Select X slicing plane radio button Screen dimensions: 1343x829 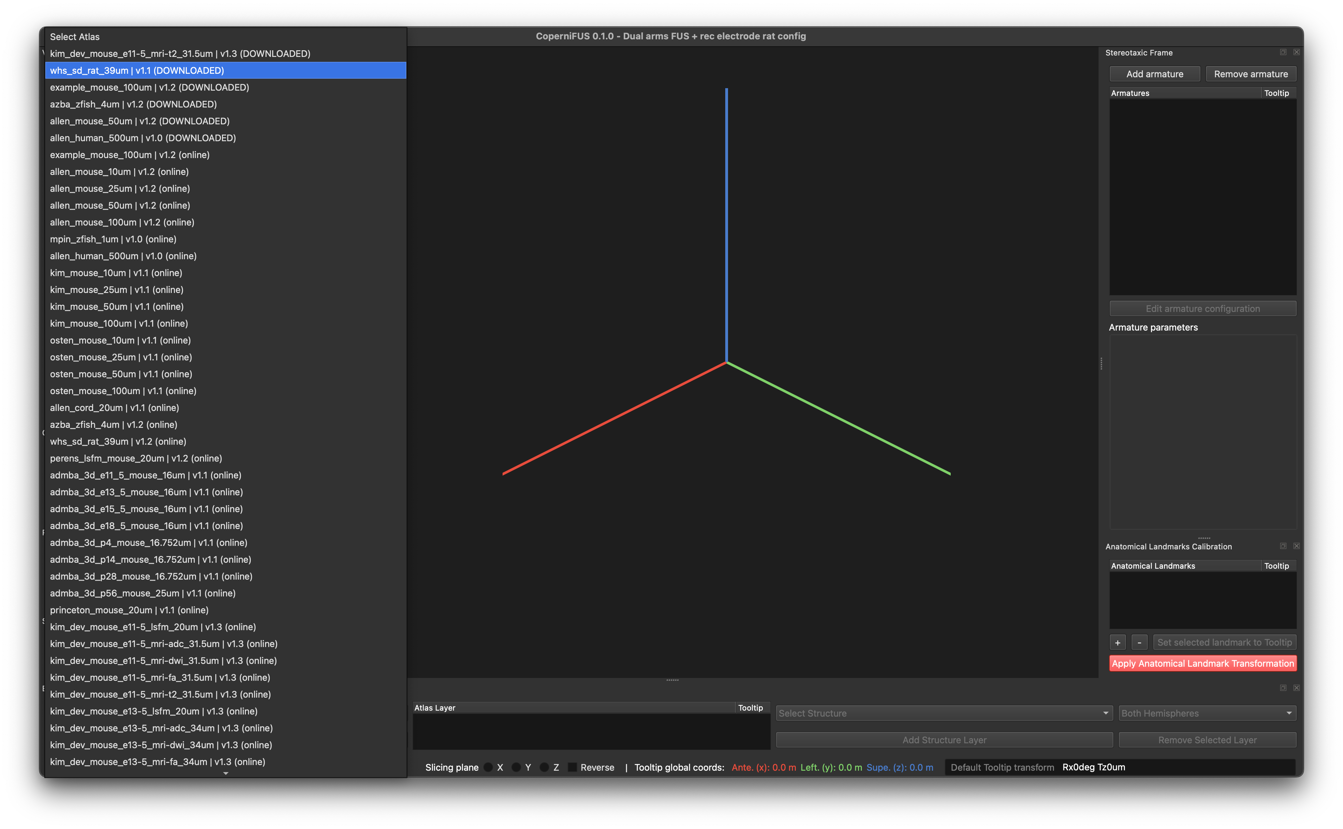(488, 767)
